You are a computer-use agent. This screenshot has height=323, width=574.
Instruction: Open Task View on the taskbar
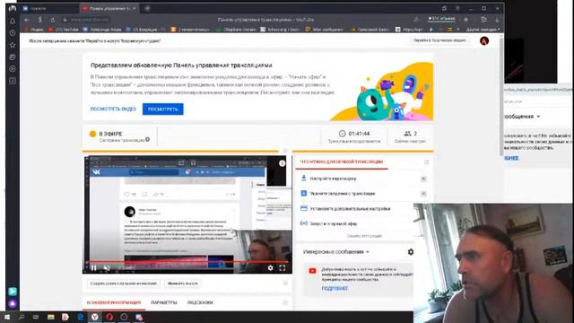coord(36,317)
